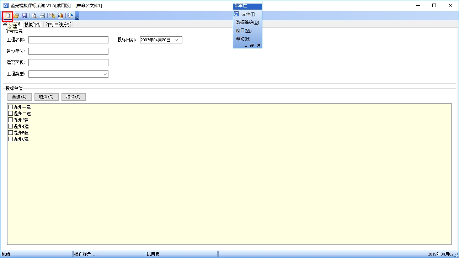This screenshot has width=459, height=258.
Task: Click the 菜单栏 floating panel title
Action: click(247, 6)
